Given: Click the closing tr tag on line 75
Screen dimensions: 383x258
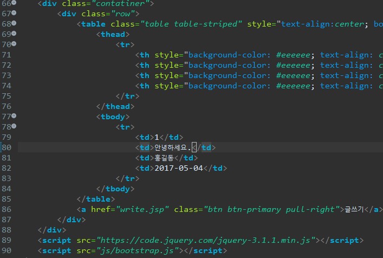Looking at the screenshot, I should [x=127, y=96].
